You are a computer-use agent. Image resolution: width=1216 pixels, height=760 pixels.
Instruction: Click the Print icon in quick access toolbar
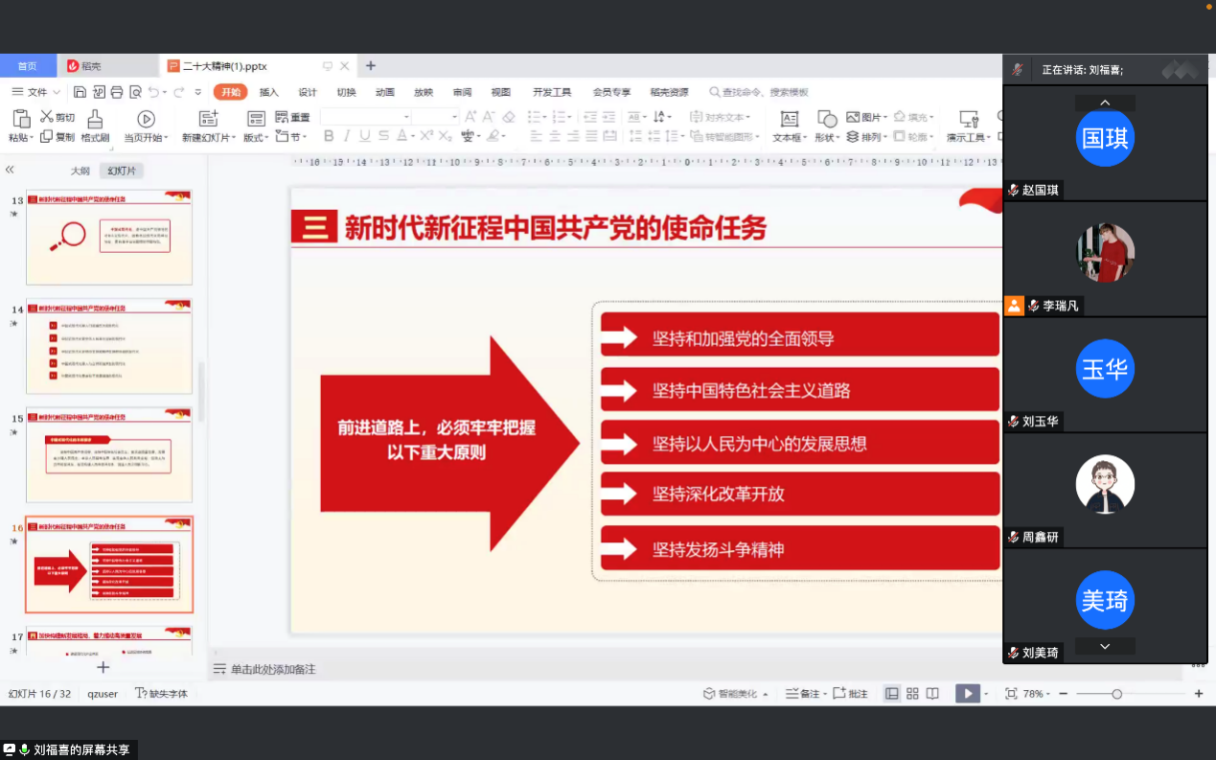[x=117, y=92]
